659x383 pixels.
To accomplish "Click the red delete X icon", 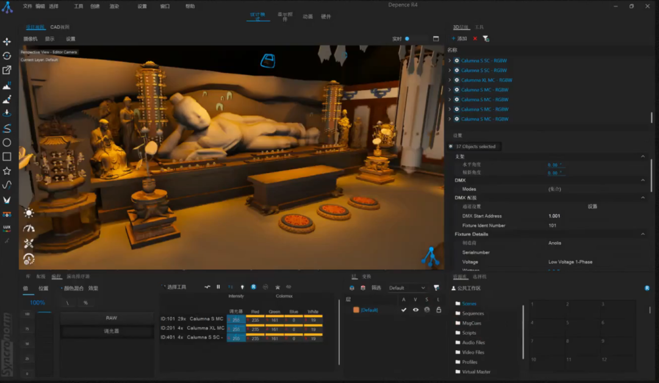I will point(475,38).
